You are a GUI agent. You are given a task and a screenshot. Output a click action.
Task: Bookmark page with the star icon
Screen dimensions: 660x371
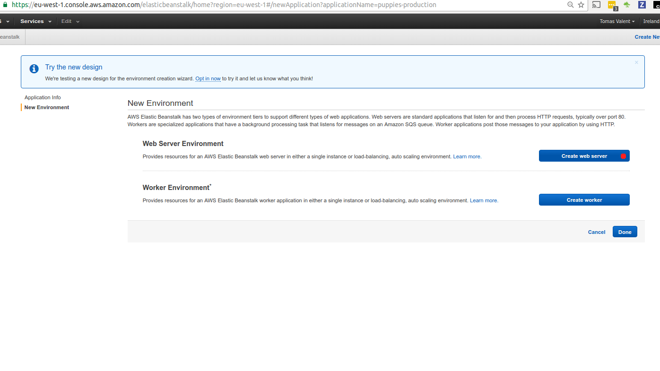click(x=581, y=5)
